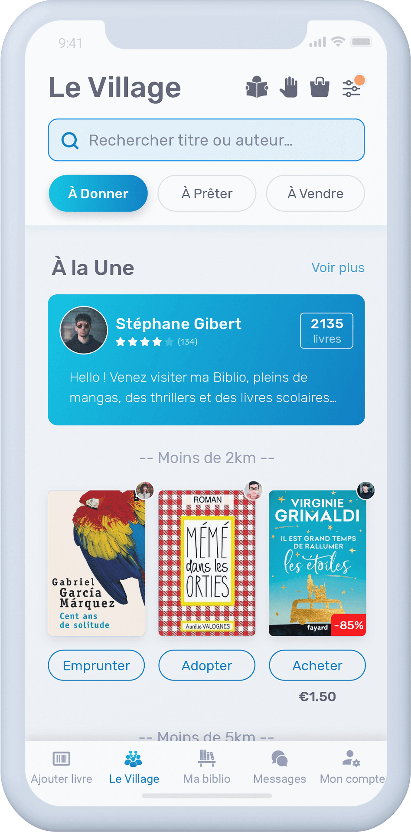Open the Mémé dans les orties cover
The height and width of the screenshot is (832, 411).
[x=207, y=563]
